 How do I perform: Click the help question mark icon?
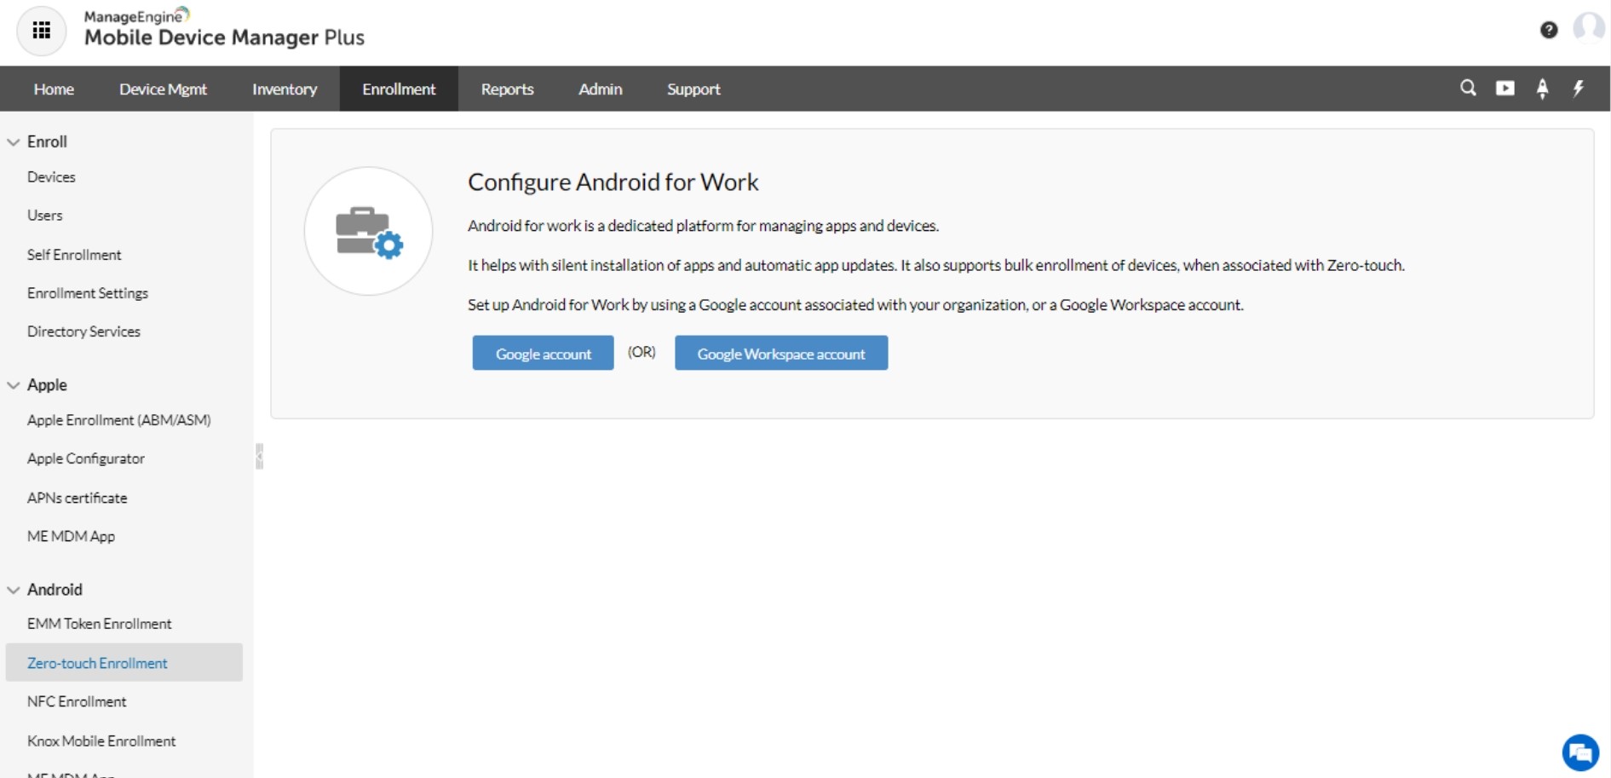pyautogui.click(x=1549, y=31)
